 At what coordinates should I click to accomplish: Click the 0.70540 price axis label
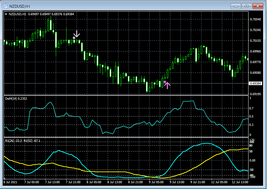256,19
